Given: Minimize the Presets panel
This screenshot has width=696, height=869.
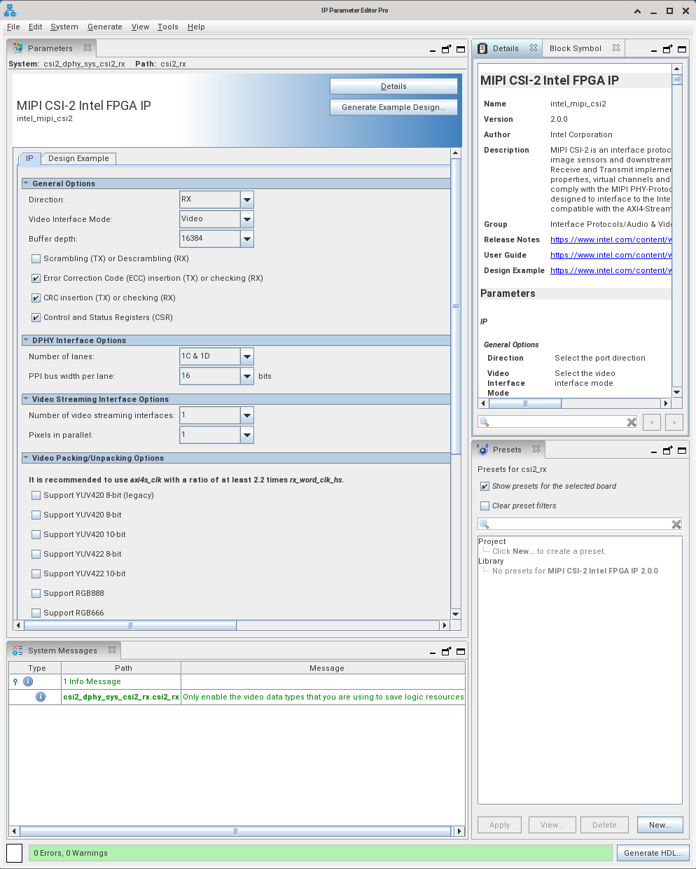Looking at the screenshot, I should [x=654, y=452].
